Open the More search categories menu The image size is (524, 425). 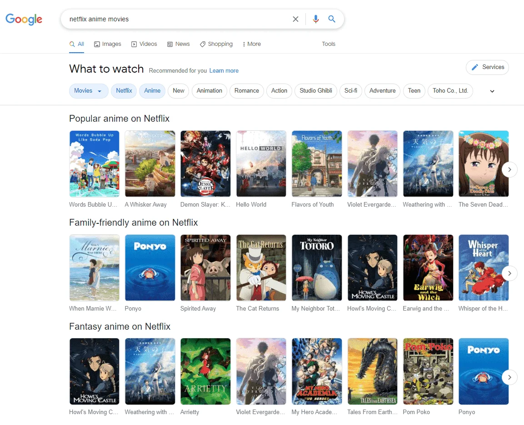click(252, 44)
